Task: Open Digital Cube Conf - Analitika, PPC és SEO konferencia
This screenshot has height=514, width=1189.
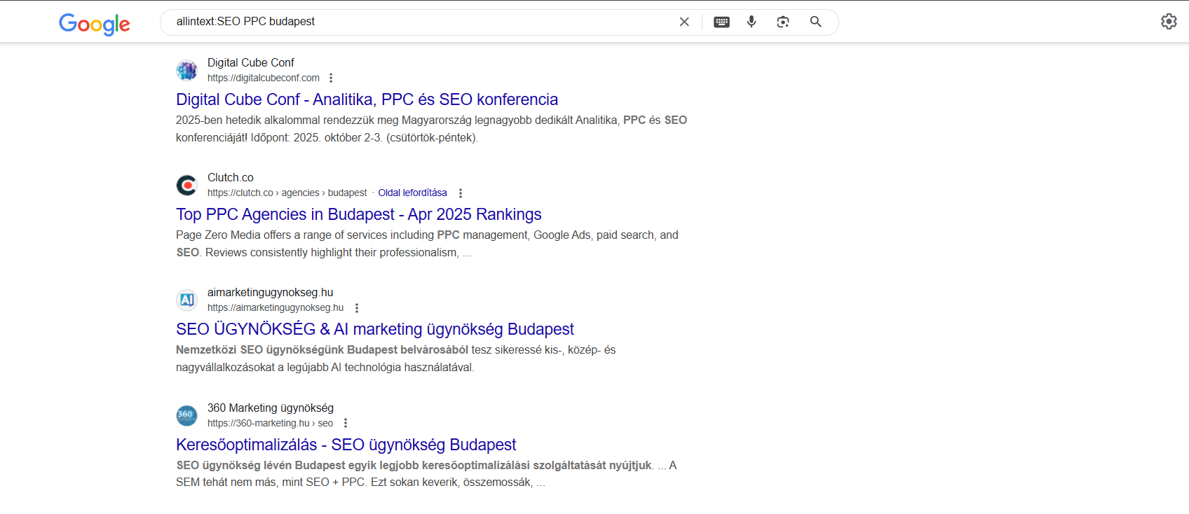Action: point(367,99)
